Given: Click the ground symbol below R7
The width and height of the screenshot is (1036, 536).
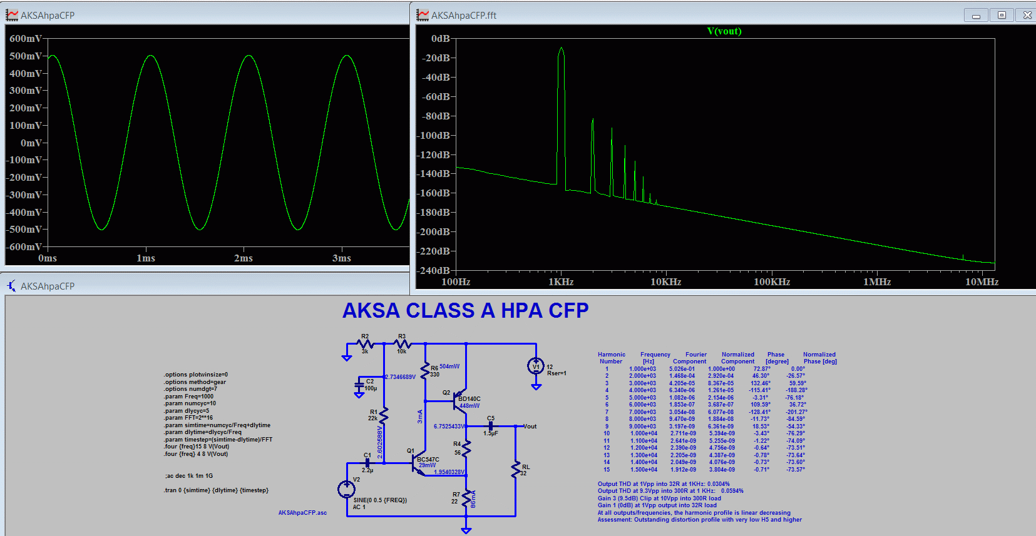Looking at the screenshot, I should pyautogui.click(x=466, y=530).
